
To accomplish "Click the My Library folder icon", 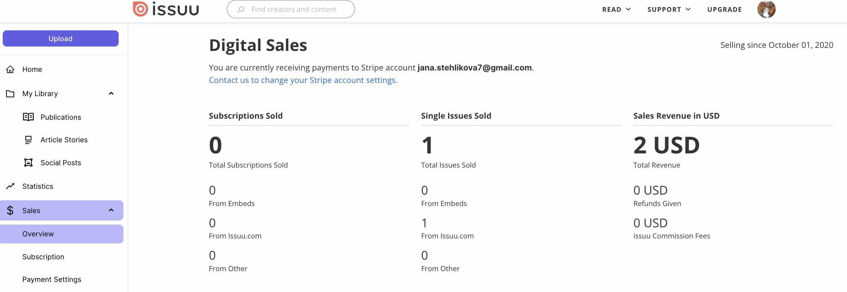I will [x=10, y=94].
